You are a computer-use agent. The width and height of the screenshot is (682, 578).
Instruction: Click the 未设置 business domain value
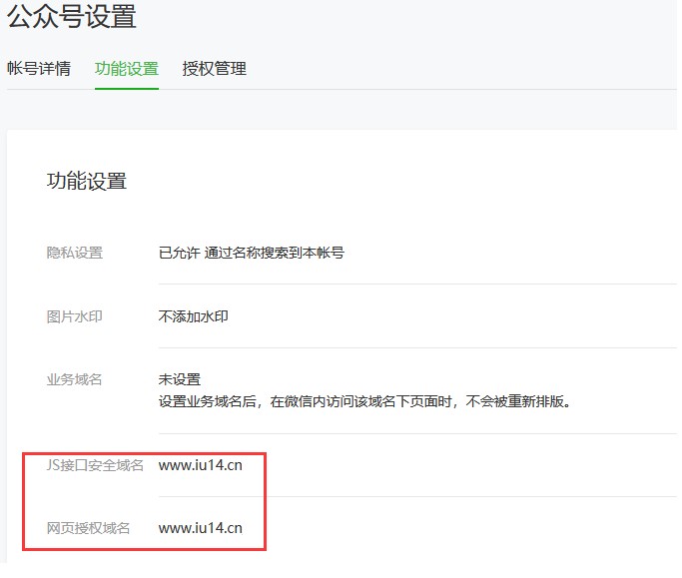click(x=180, y=379)
